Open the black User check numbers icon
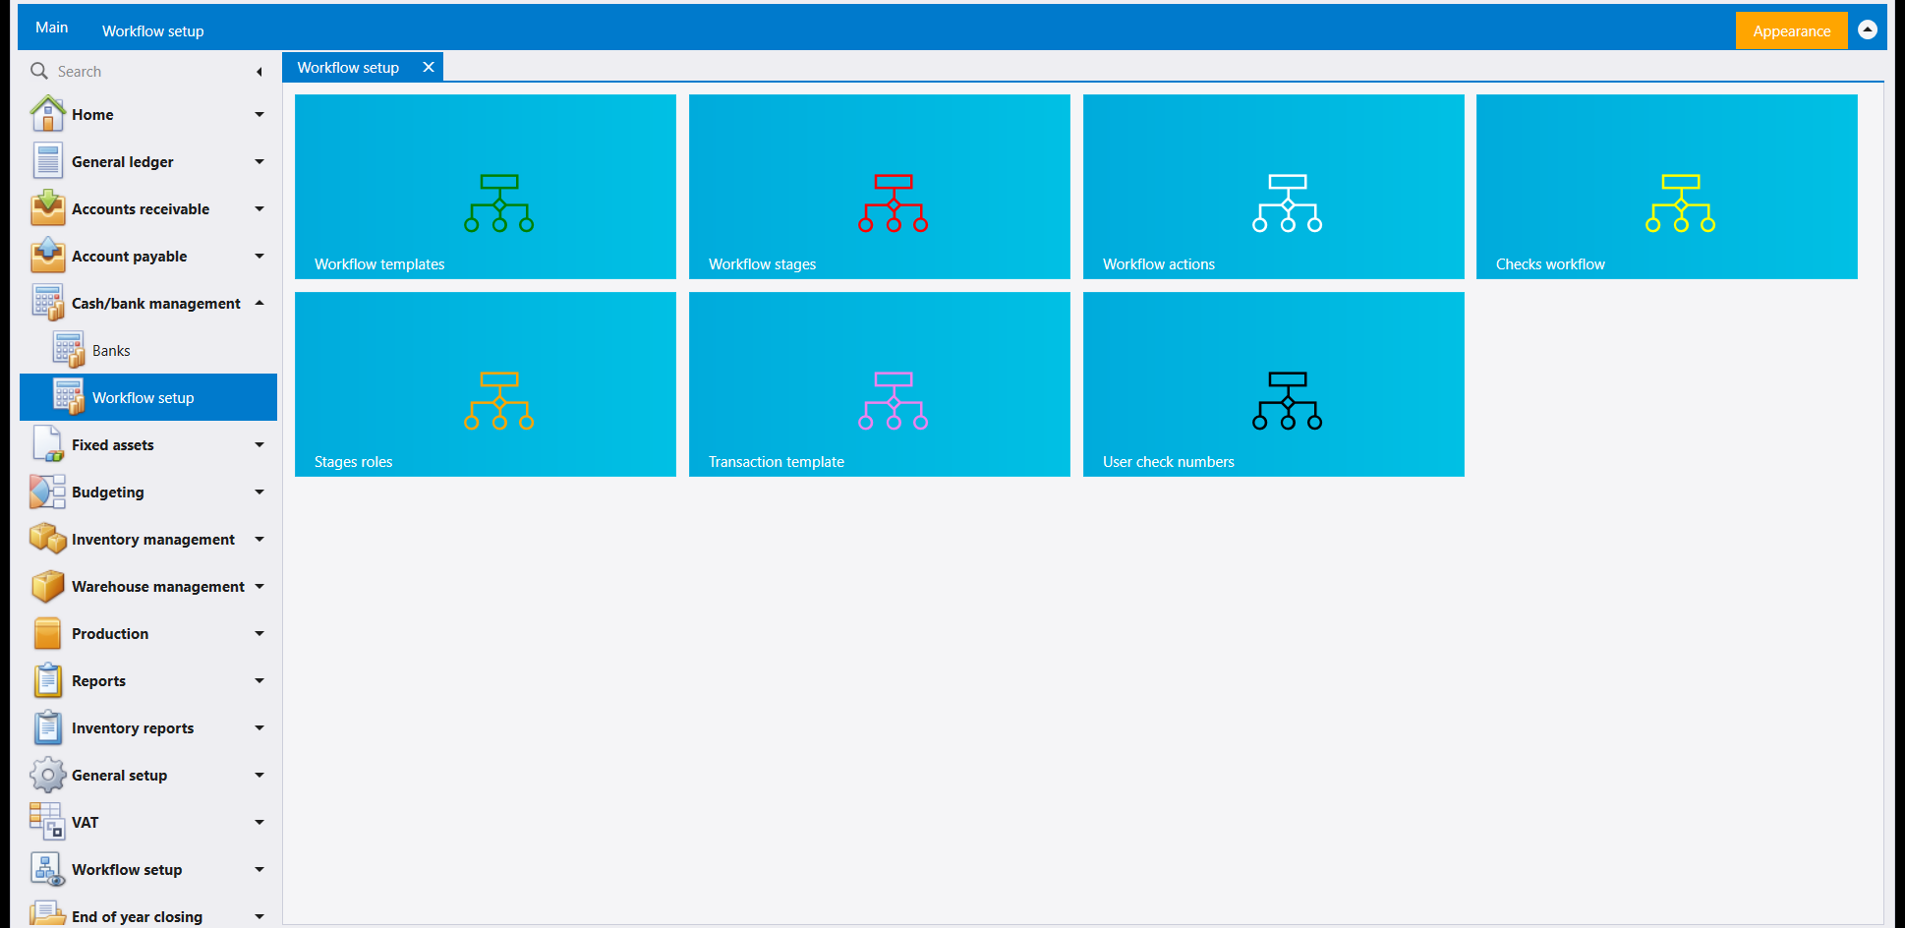 tap(1287, 401)
